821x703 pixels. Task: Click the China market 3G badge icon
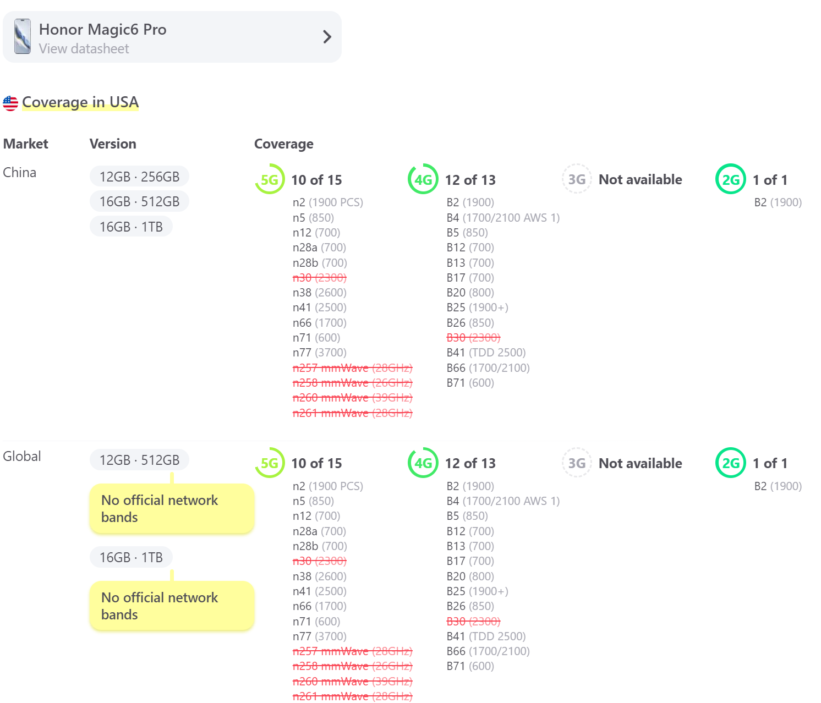pyautogui.click(x=577, y=179)
